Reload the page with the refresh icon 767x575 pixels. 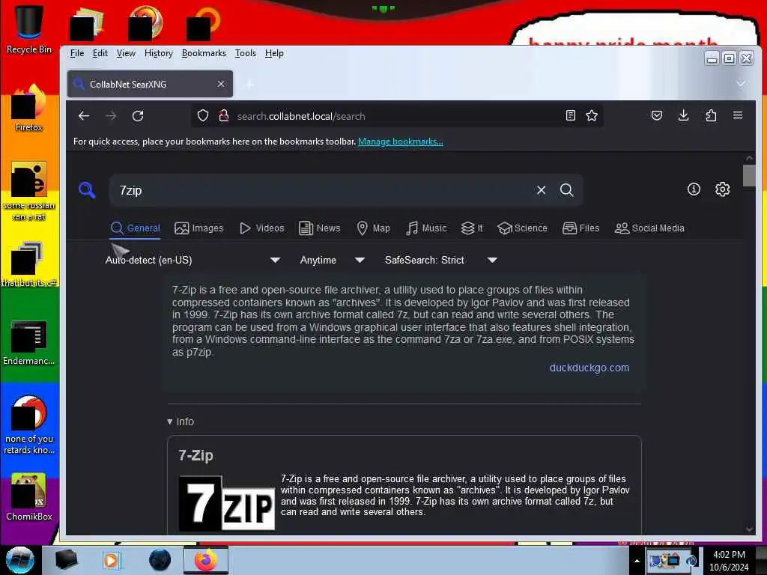pos(138,116)
